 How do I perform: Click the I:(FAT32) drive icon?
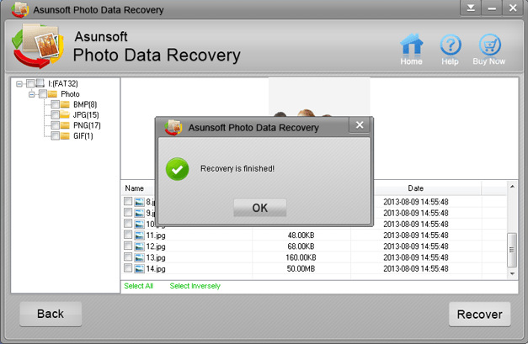[x=40, y=82]
